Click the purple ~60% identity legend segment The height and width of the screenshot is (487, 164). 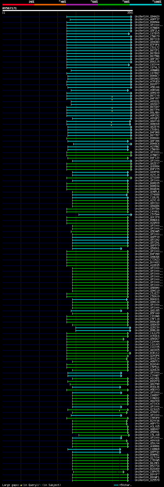pos(82,5)
